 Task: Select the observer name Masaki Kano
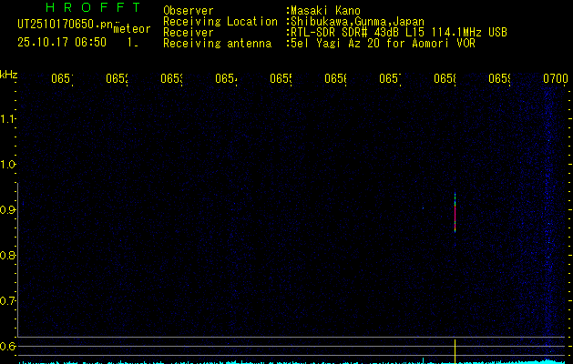click(x=325, y=11)
